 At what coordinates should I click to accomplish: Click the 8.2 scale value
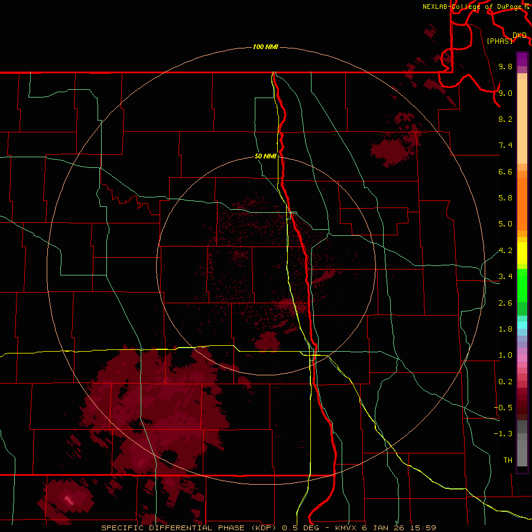(505, 119)
